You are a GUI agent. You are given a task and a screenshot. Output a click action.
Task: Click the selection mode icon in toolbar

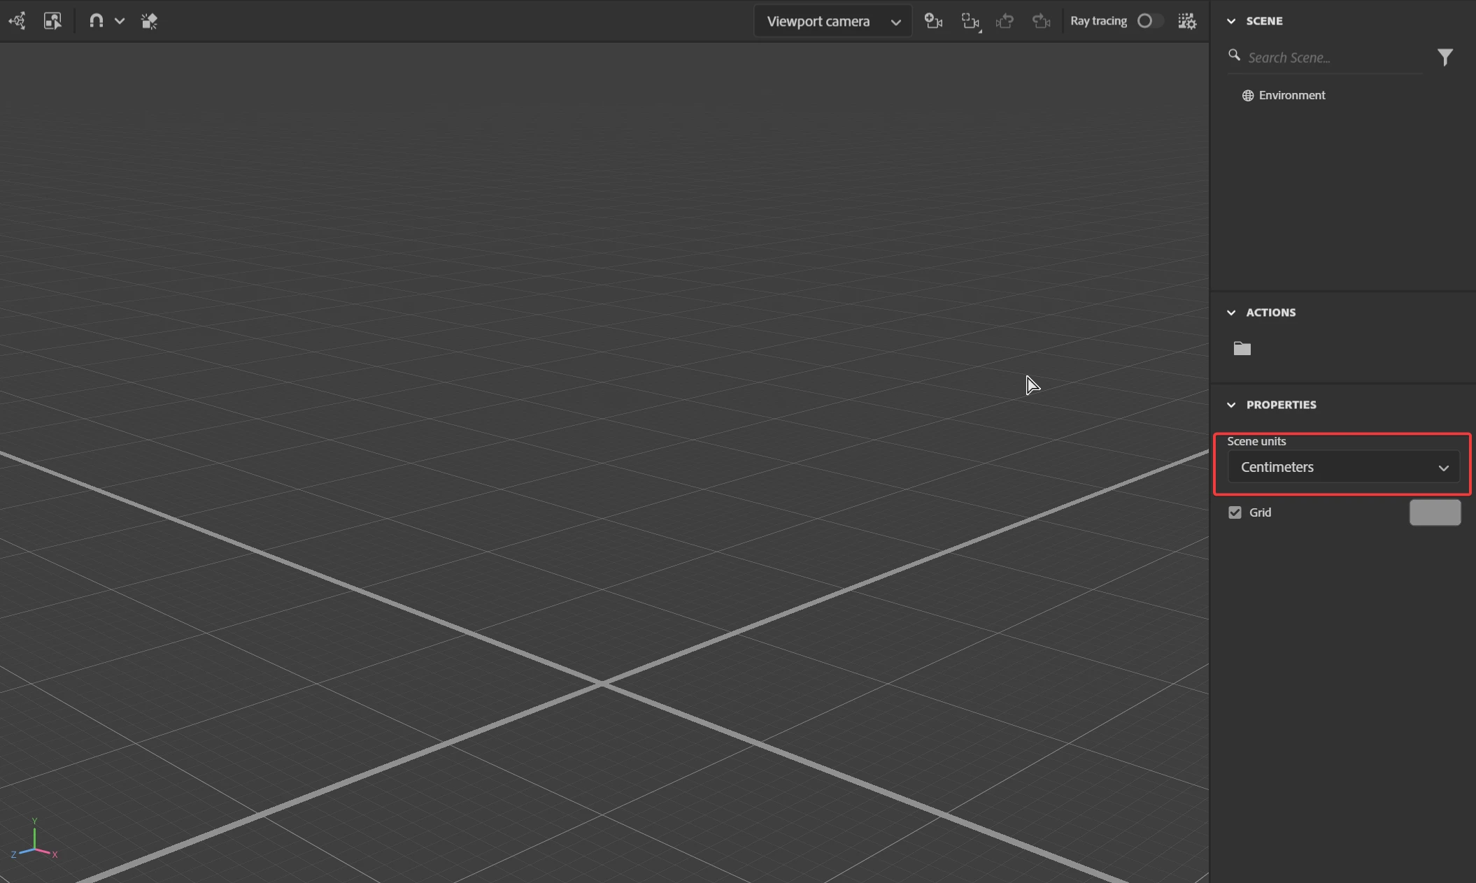pos(52,21)
